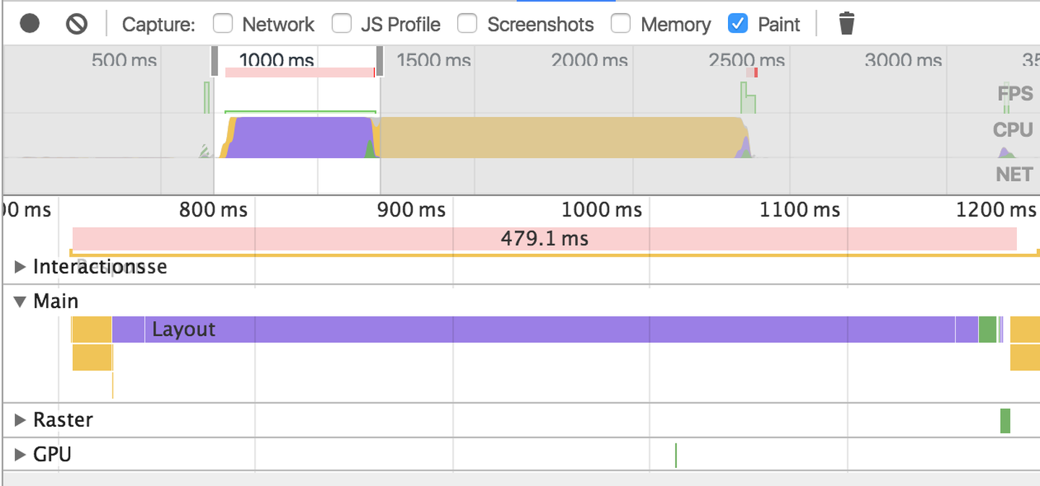Viewport: 1040px width, 486px height.
Task: Enable the JS Profile checkbox
Action: (x=342, y=24)
